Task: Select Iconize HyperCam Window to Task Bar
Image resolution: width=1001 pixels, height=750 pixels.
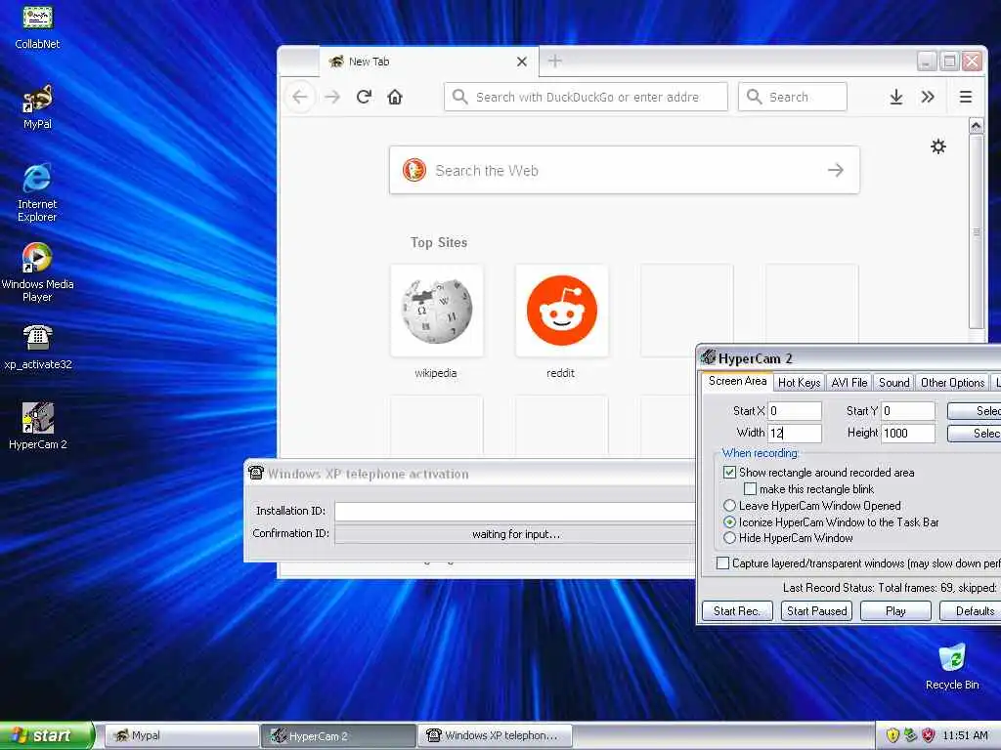Action: click(729, 522)
